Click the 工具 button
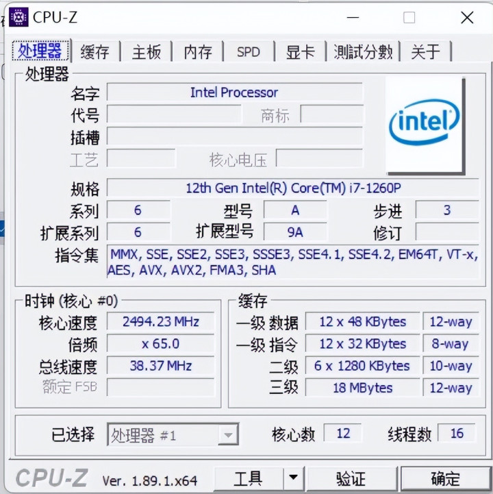 249,478
